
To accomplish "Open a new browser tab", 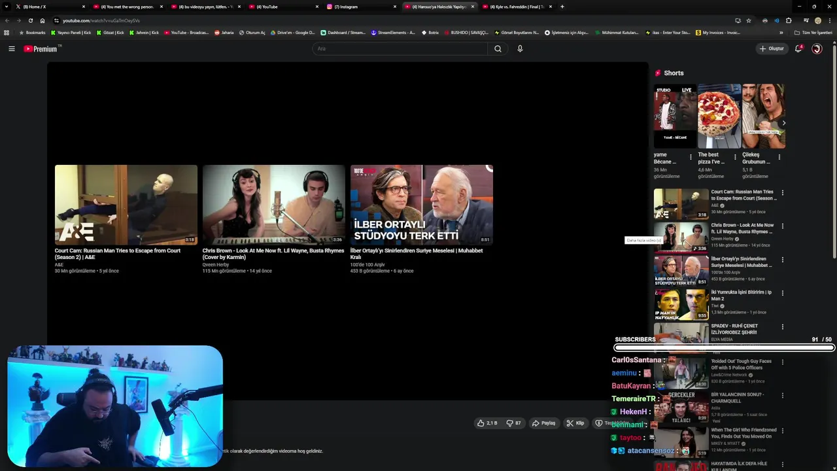I will click(x=562, y=7).
